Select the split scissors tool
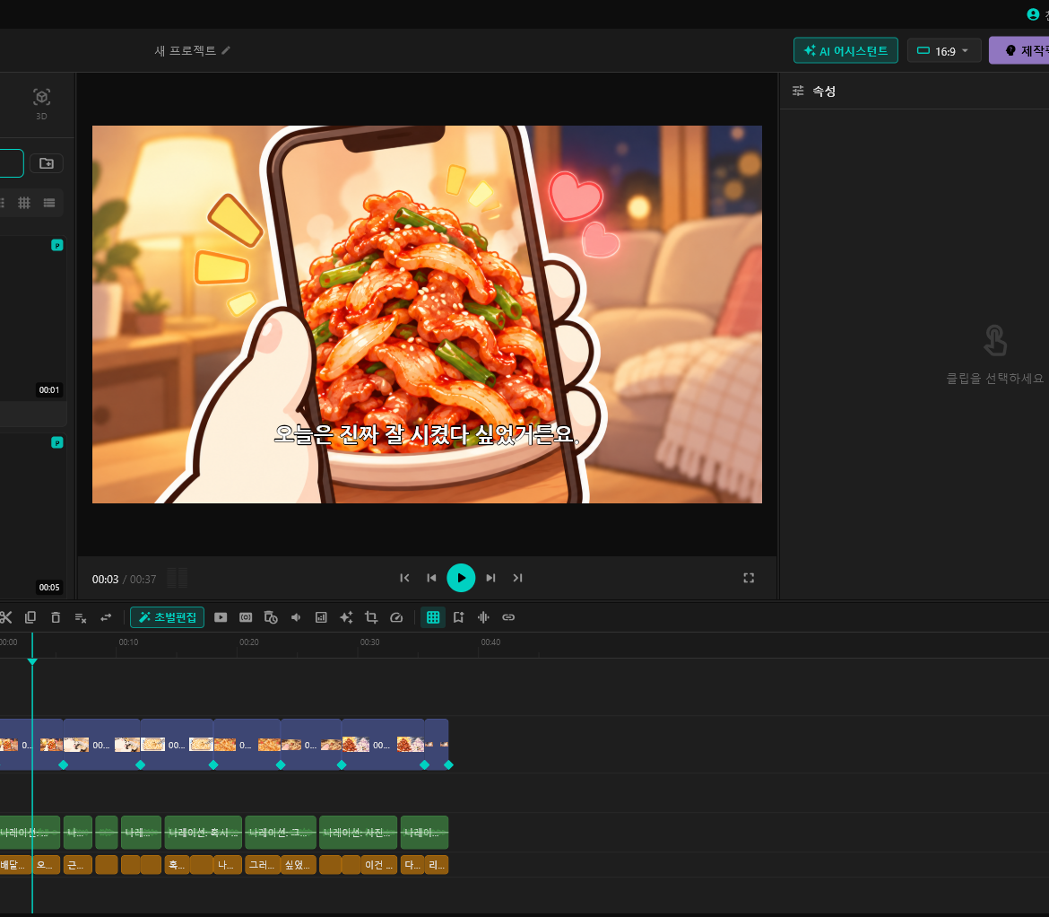The width and height of the screenshot is (1049, 917). tap(6, 617)
